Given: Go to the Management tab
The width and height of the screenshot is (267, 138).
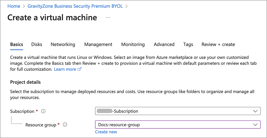Looking at the screenshot, I should (x=98, y=44).
